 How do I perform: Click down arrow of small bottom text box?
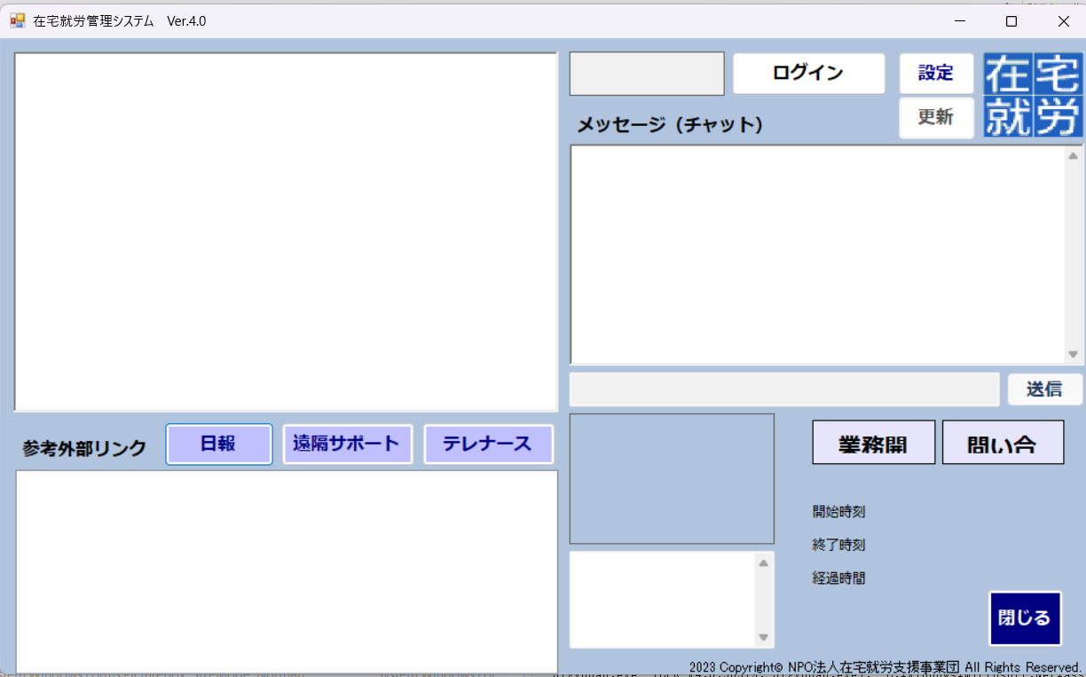(x=763, y=637)
